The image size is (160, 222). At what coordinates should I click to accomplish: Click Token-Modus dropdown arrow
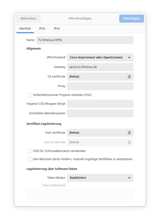129,178
